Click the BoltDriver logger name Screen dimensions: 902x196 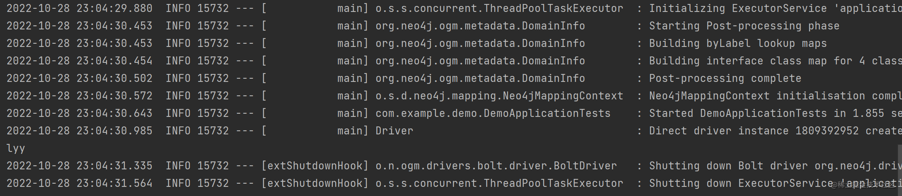click(x=496, y=166)
